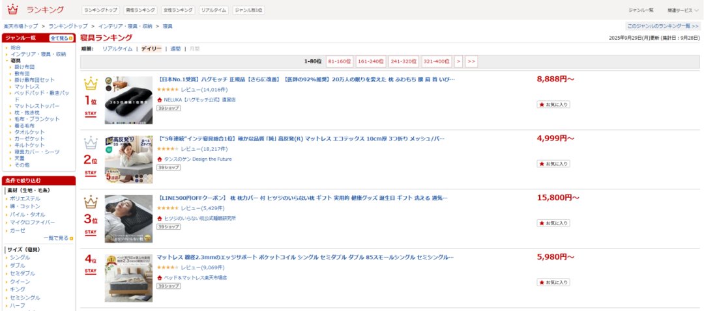Viewport: 704px width, 311px height.
Task: Click インテリア・寝具・収納 breadcrumb
Action: pyautogui.click(x=125, y=27)
